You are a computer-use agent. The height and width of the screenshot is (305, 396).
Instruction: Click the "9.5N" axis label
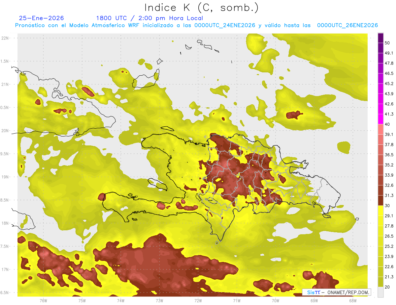(x=5, y=154)
